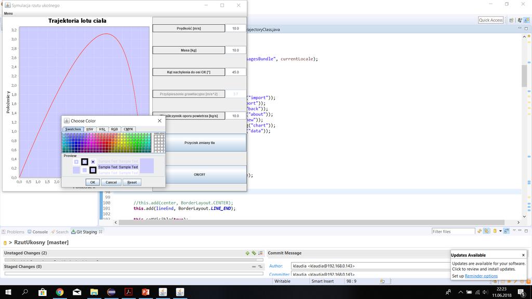Viewport: 532px width, 299px height.
Task: Cancel the Choose Color dialog
Action: 111,182
